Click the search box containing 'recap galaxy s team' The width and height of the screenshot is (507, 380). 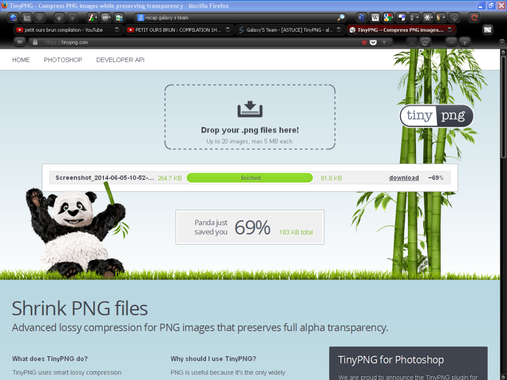(x=241, y=18)
